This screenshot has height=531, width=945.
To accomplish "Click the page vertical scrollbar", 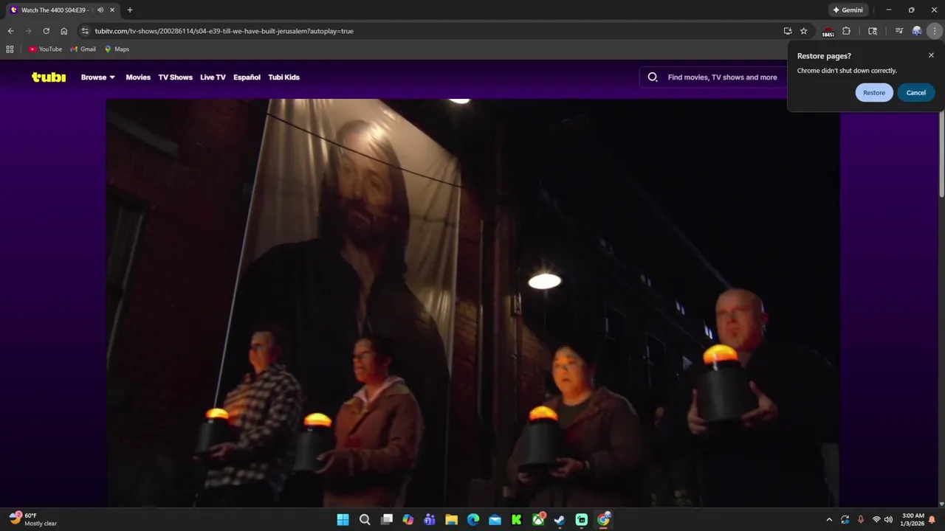I will [941, 155].
